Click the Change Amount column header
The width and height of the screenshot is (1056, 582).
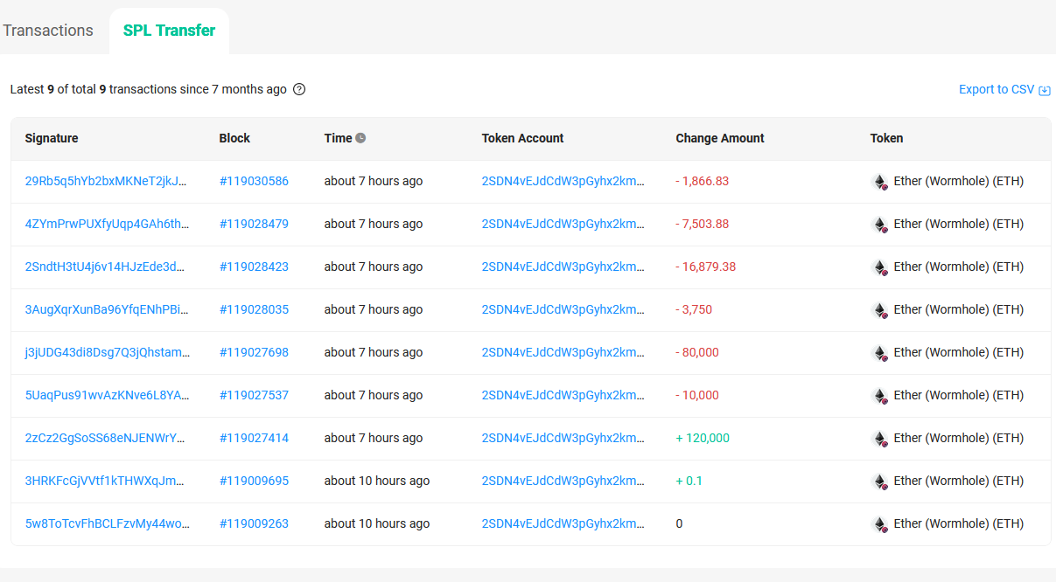click(720, 138)
